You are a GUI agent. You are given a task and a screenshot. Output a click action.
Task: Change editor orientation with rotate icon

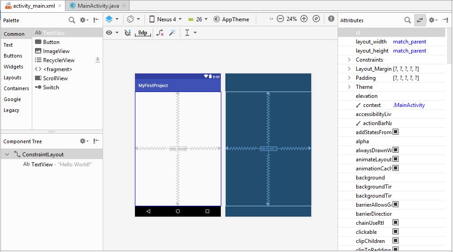pos(130,19)
